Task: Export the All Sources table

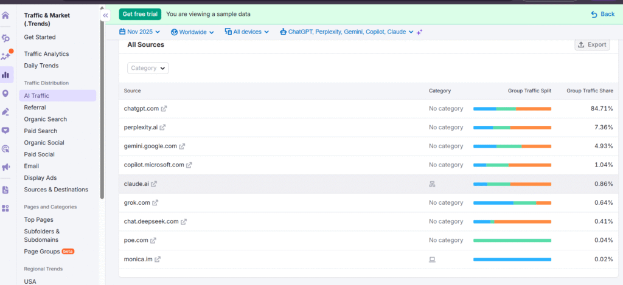Action: click(592, 44)
